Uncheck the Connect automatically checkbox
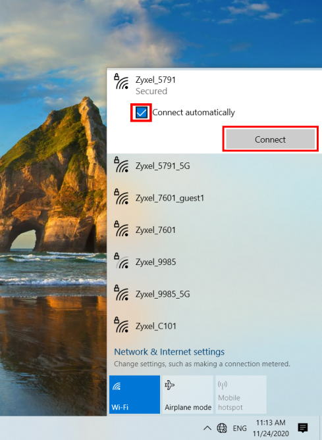Screen dimensions: 322x440 (142, 112)
